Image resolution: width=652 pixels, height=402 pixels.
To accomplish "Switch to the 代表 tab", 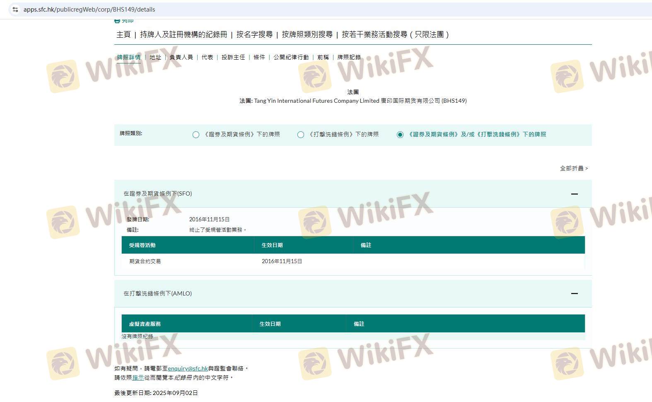I will (x=207, y=57).
